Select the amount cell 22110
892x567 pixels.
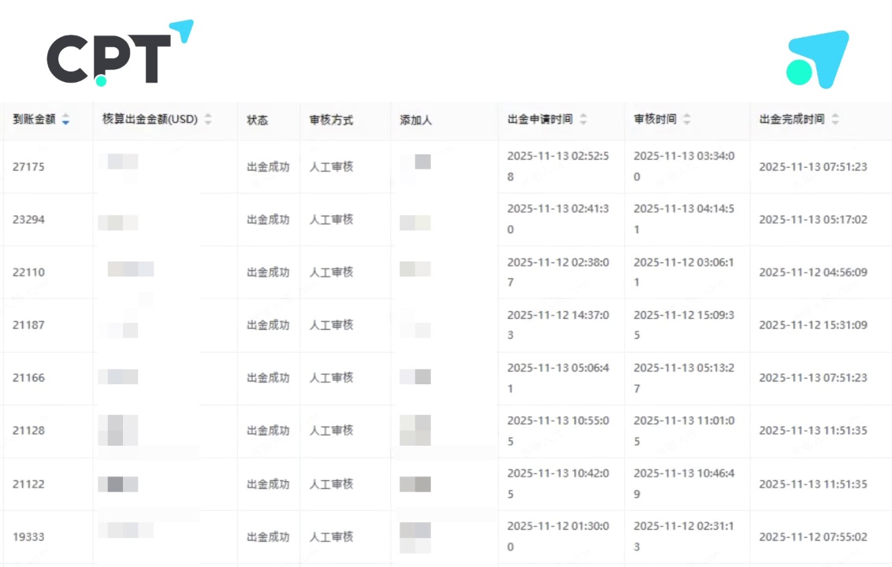[28, 272]
